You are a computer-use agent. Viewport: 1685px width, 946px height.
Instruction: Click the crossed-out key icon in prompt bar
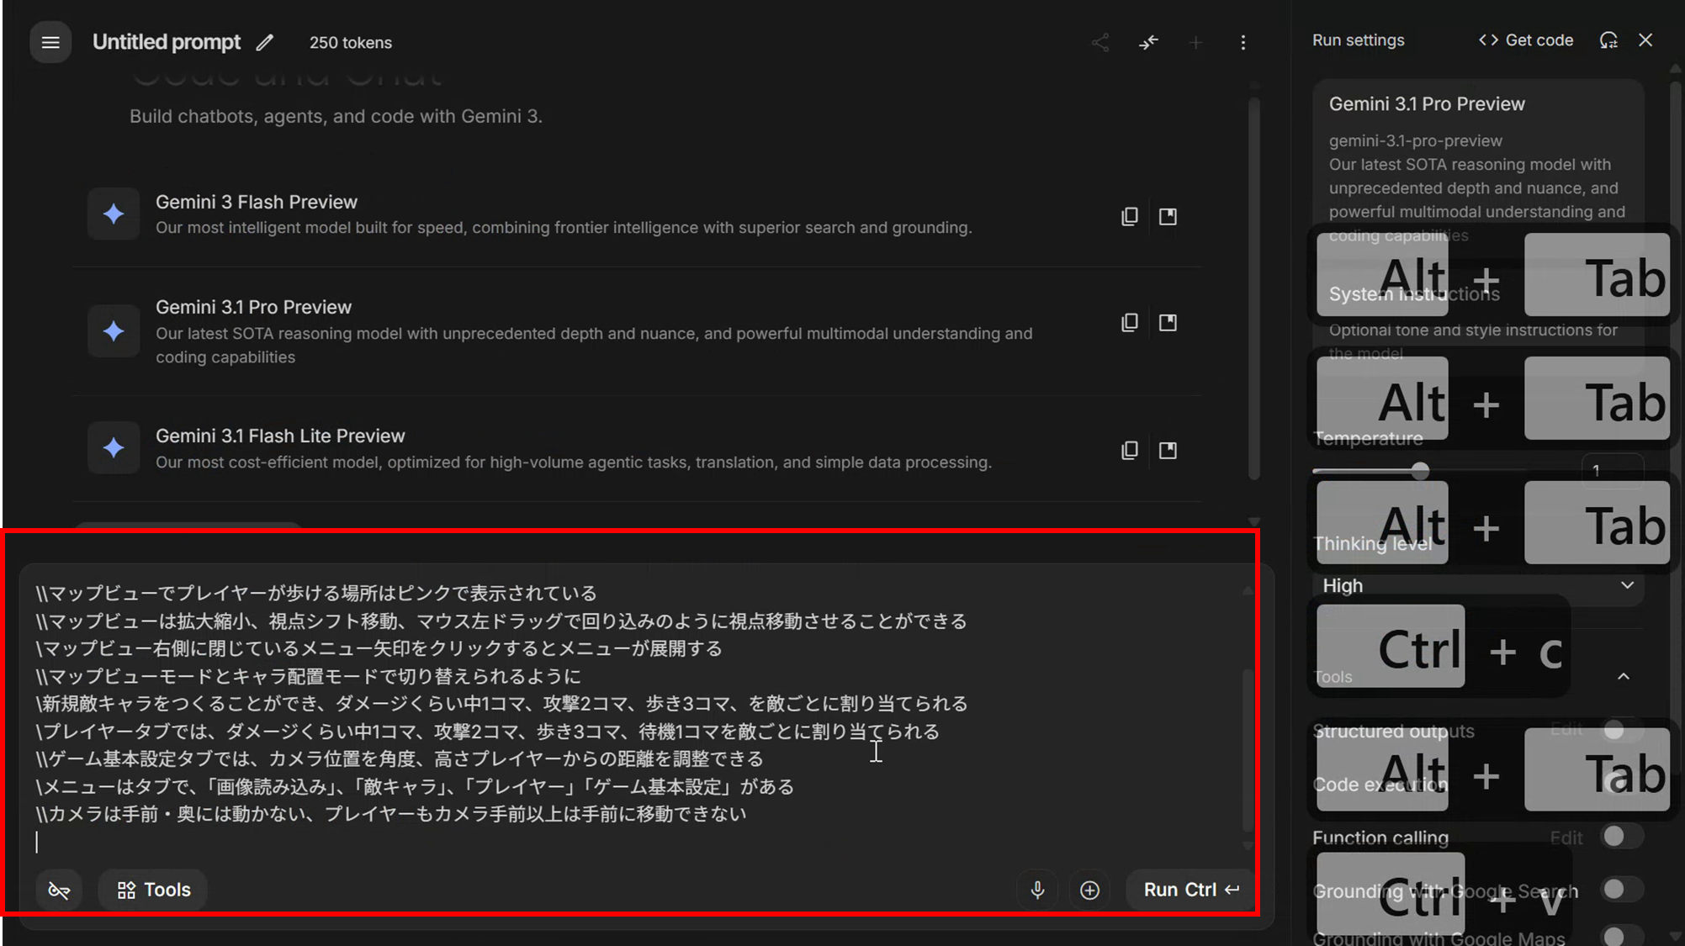coord(59,890)
